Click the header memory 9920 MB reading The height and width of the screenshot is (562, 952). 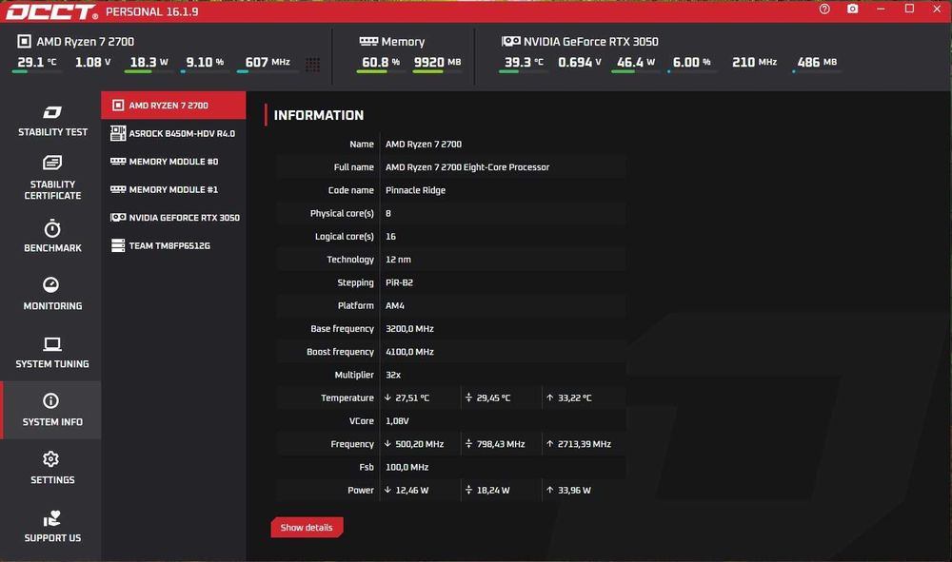(437, 62)
